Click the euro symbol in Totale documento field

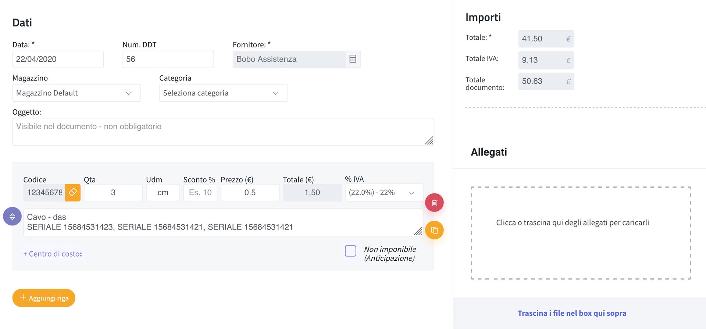tap(568, 82)
